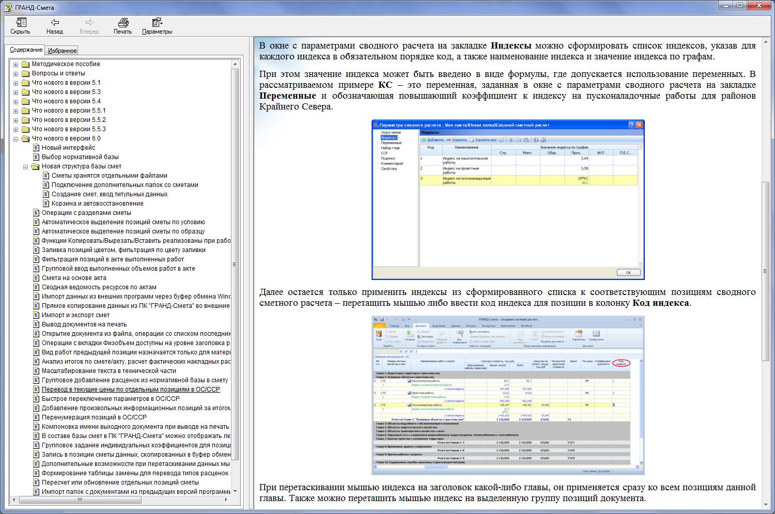
Task: Go back using the Назад icon
Action: pos(55,23)
